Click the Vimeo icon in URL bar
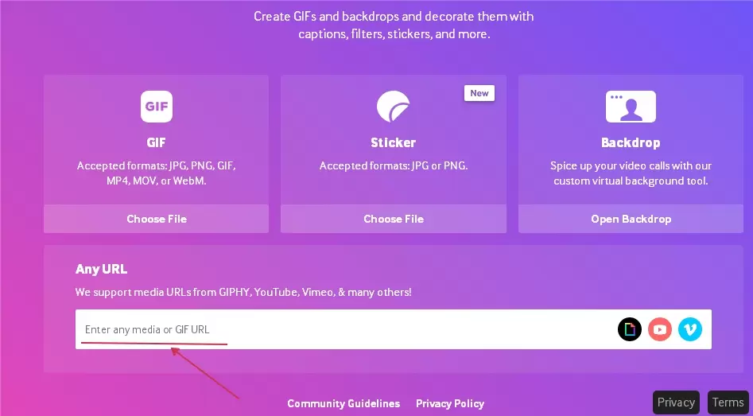753x416 pixels. [690, 329]
